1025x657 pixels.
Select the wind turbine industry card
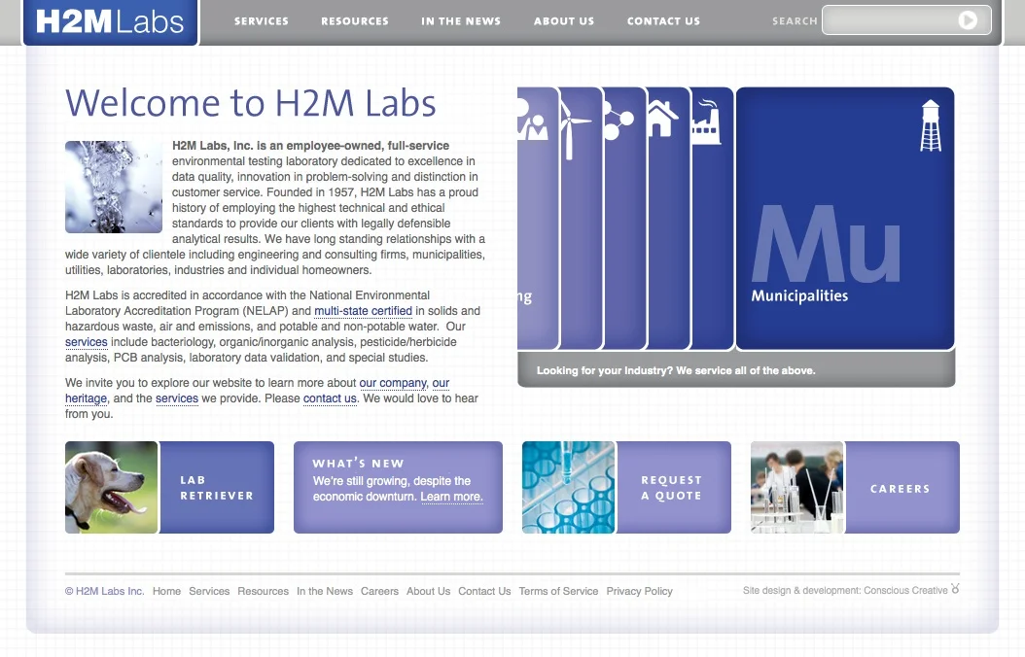point(582,218)
